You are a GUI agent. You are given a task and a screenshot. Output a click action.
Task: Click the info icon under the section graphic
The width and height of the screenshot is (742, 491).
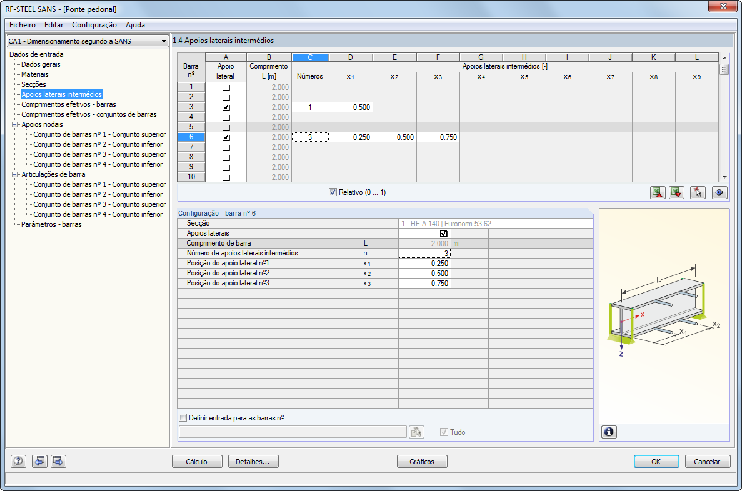(609, 432)
